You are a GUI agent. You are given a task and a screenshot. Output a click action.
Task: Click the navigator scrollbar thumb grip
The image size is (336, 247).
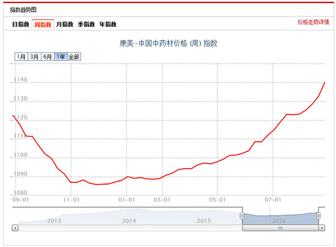(280, 227)
